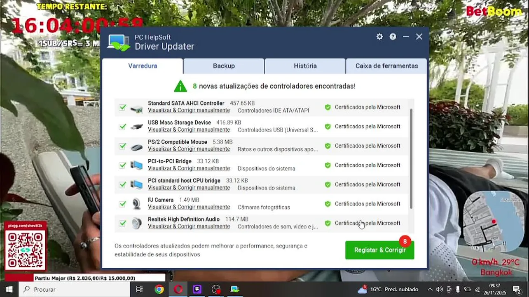Open Opera browser from the taskbar
This screenshot has width=529, height=297.
[178, 289]
